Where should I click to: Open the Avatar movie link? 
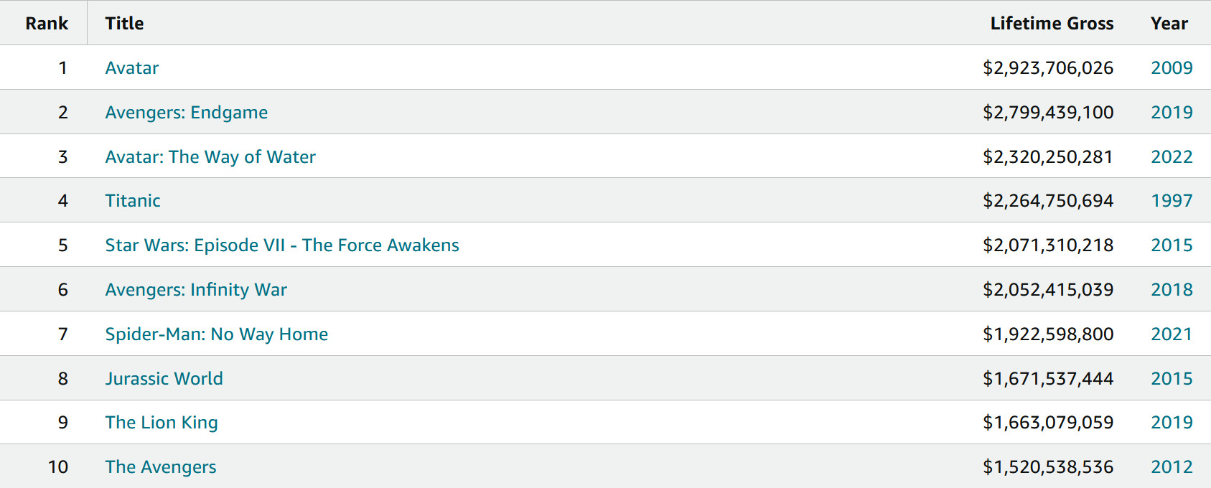pyautogui.click(x=132, y=68)
